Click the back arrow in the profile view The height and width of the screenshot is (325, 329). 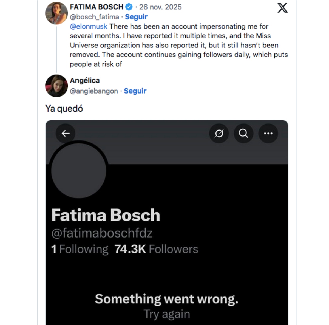click(x=65, y=133)
